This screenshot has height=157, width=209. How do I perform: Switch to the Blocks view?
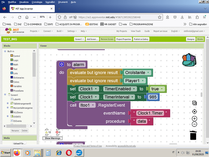(x=200, y=39)
